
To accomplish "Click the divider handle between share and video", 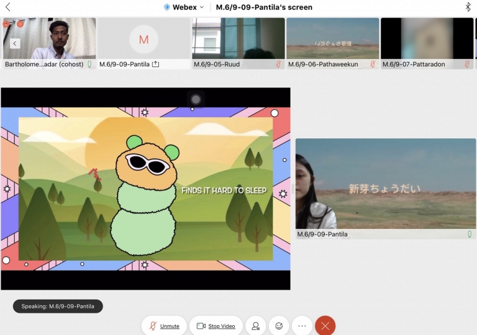I will point(293,189).
